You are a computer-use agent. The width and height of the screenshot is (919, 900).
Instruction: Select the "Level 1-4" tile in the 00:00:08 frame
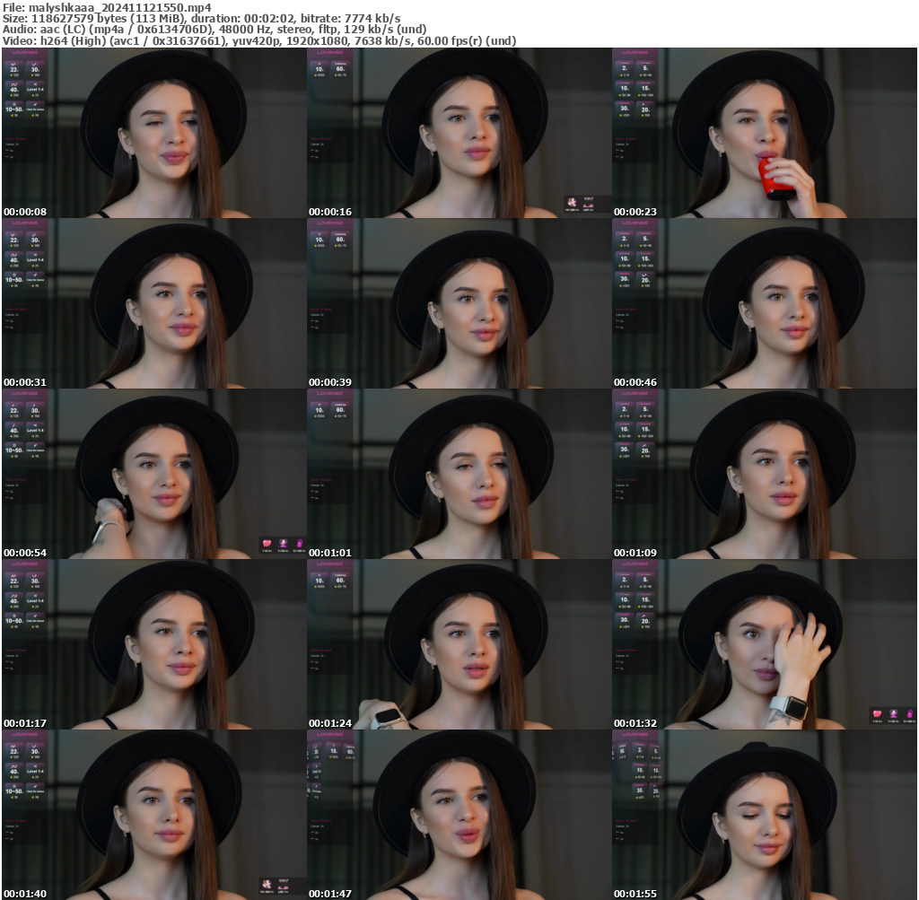point(36,89)
